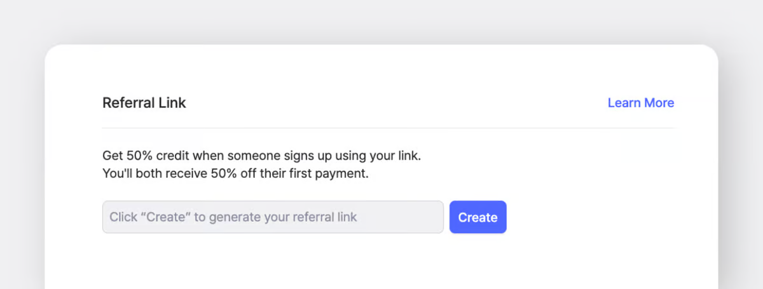Focus the referral link input field
The width and height of the screenshot is (763, 289).
coord(273,217)
